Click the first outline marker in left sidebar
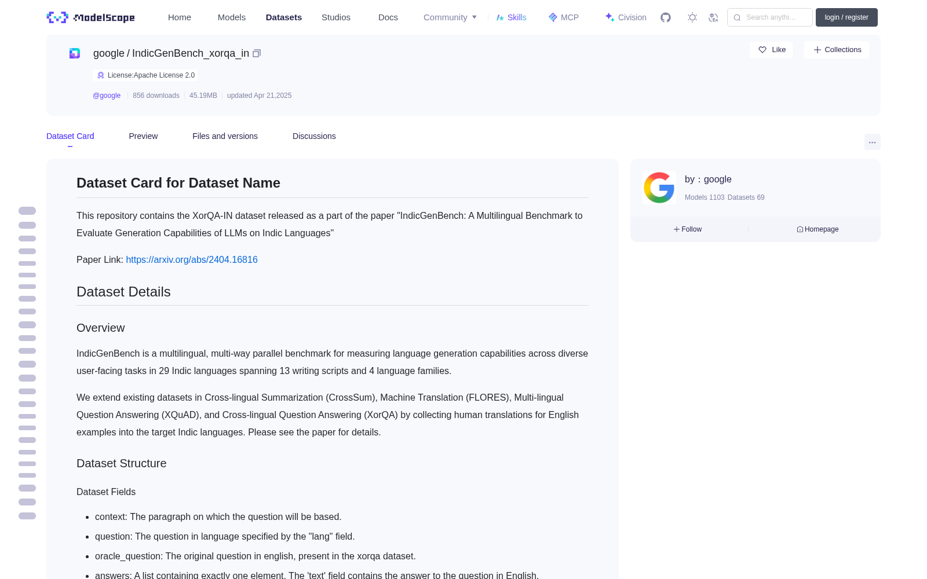 click(x=27, y=211)
